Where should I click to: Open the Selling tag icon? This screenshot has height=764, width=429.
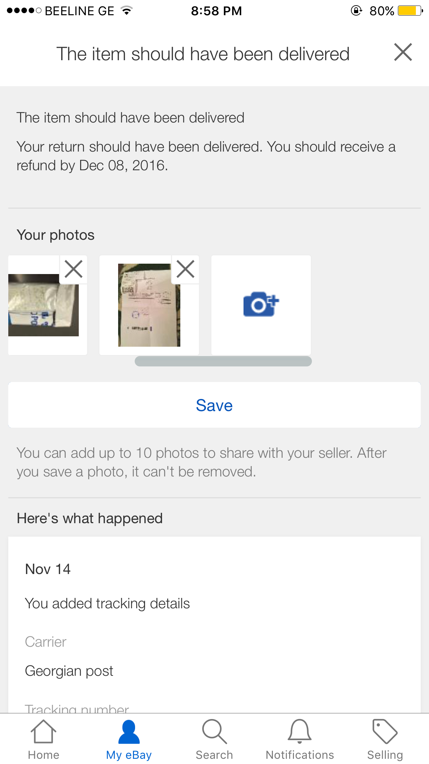pyautogui.click(x=385, y=731)
